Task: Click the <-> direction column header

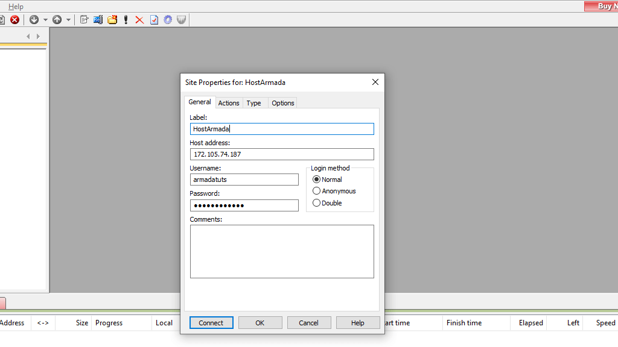Action: (43, 323)
